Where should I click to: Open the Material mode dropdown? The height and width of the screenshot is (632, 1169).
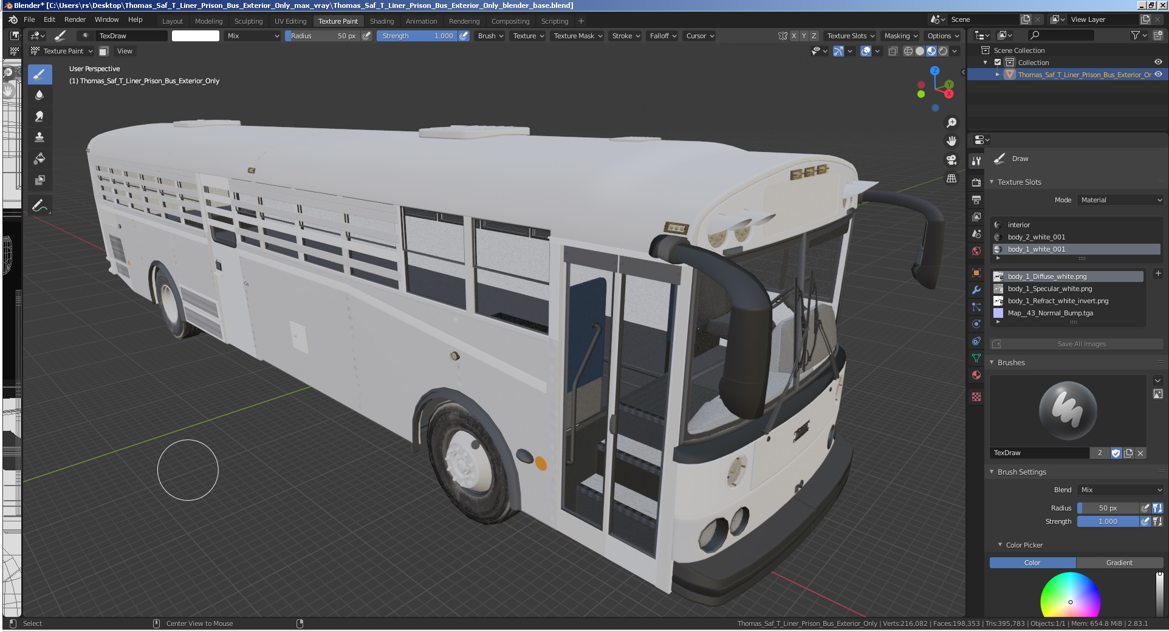pos(1120,200)
